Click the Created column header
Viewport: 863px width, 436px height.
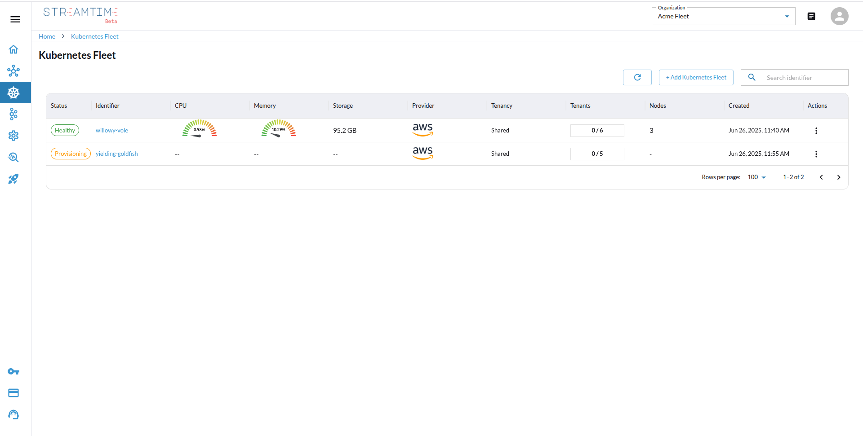(x=739, y=106)
